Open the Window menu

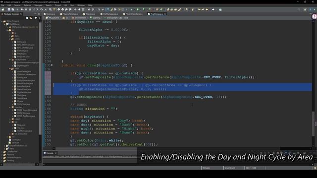pos(81,5)
